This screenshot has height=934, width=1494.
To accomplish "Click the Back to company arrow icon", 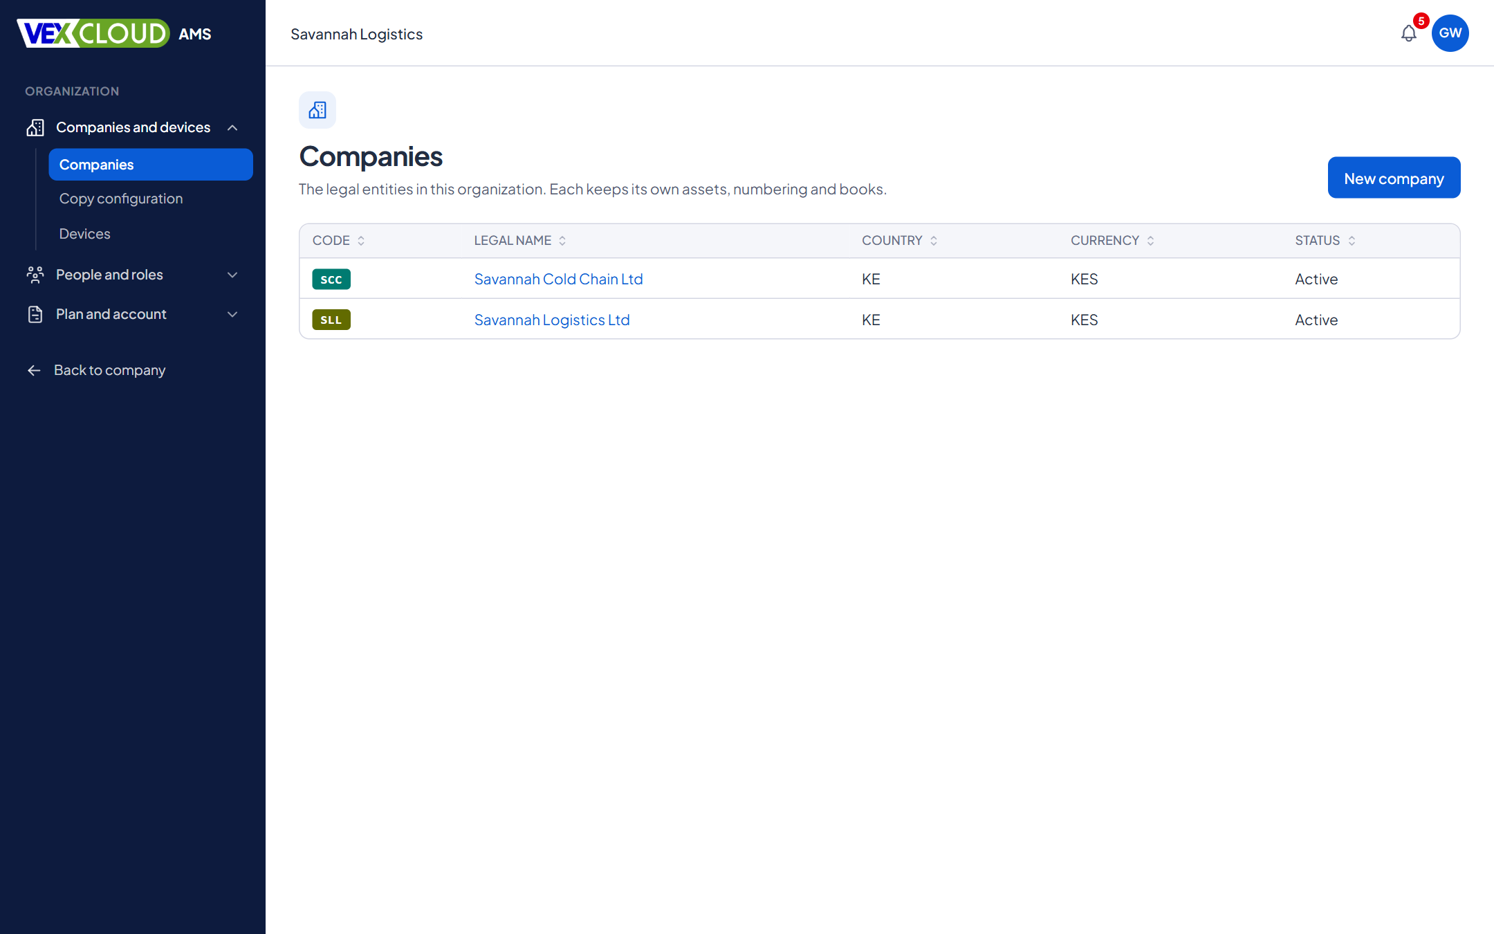I will point(34,371).
